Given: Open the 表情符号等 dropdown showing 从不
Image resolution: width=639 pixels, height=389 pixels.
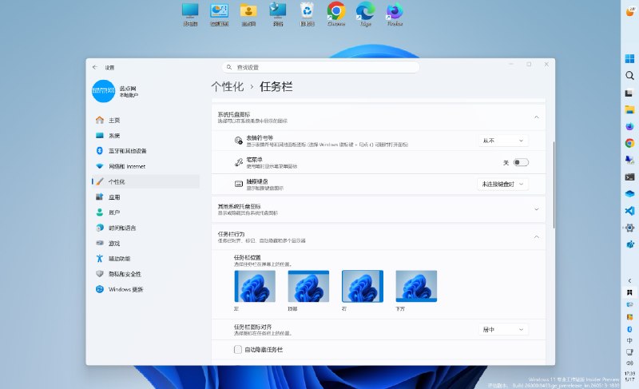Looking at the screenshot, I should tap(503, 141).
